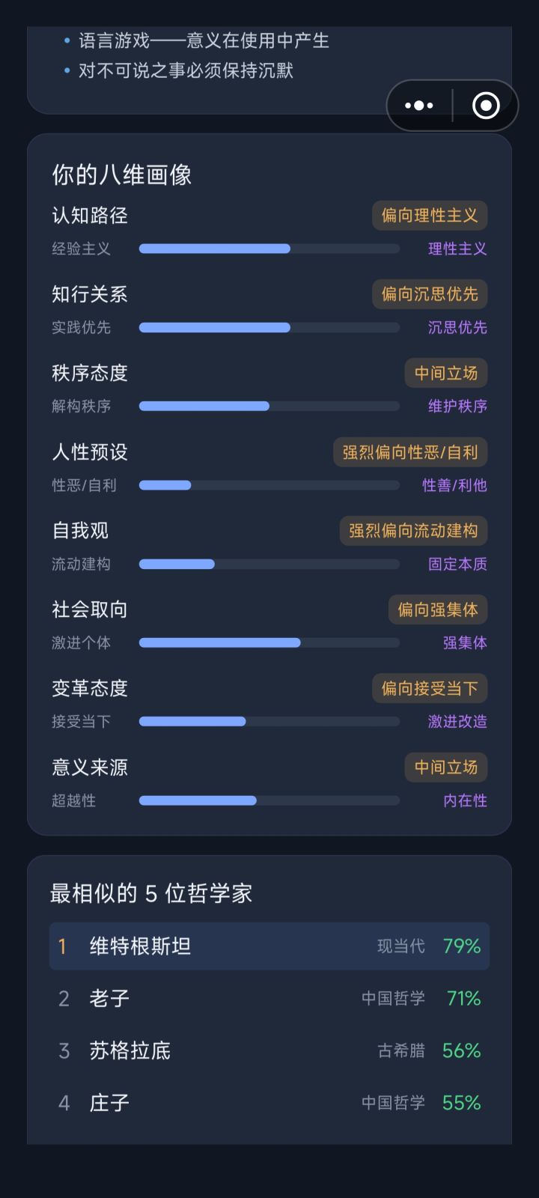
Task: Click the 理性主义 purple label
Action: point(457,249)
